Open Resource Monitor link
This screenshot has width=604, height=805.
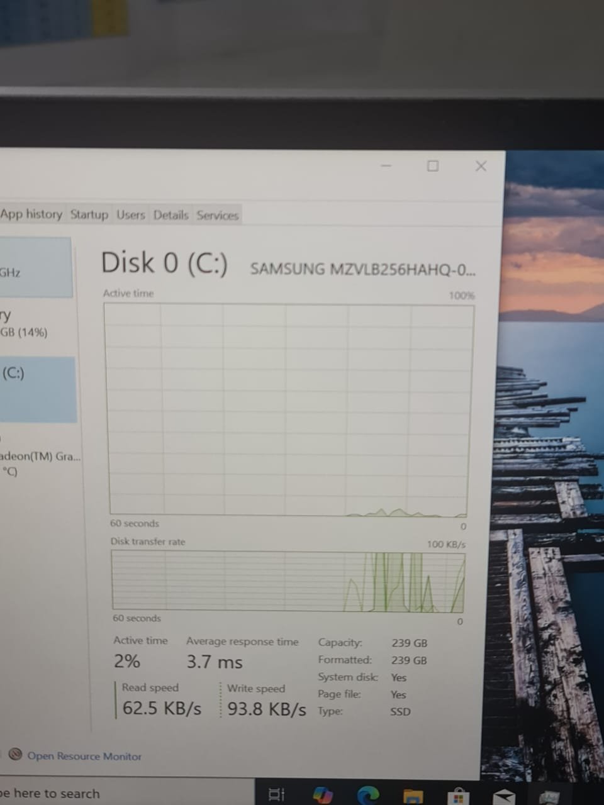click(x=84, y=756)
